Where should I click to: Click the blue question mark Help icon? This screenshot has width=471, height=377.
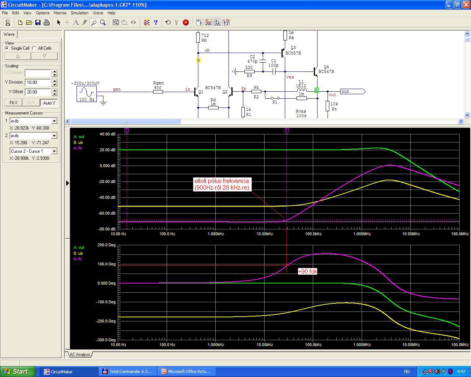click(156, 22)
